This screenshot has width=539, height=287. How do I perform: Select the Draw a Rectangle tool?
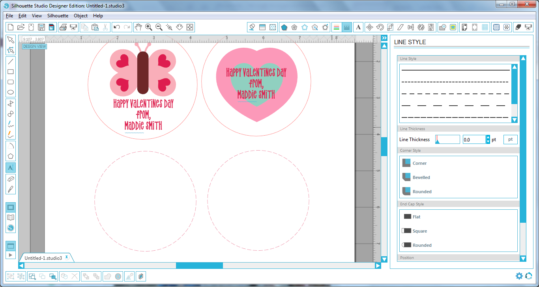pos(11,72)
